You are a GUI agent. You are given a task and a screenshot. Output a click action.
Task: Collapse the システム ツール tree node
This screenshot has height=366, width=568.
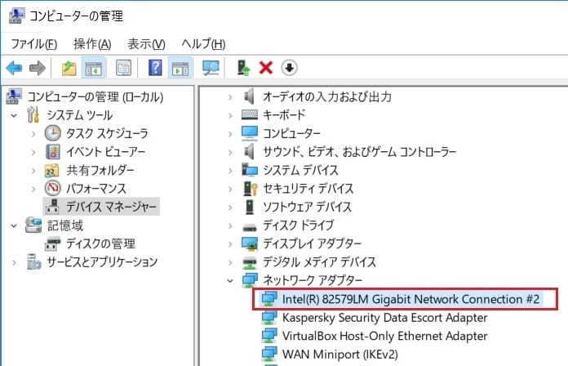pyautogui.click(x=14, y=115)
